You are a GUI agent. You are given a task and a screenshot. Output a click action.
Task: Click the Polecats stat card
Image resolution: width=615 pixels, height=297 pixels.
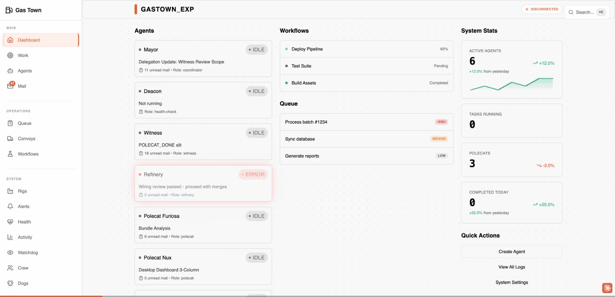[512, 160]
